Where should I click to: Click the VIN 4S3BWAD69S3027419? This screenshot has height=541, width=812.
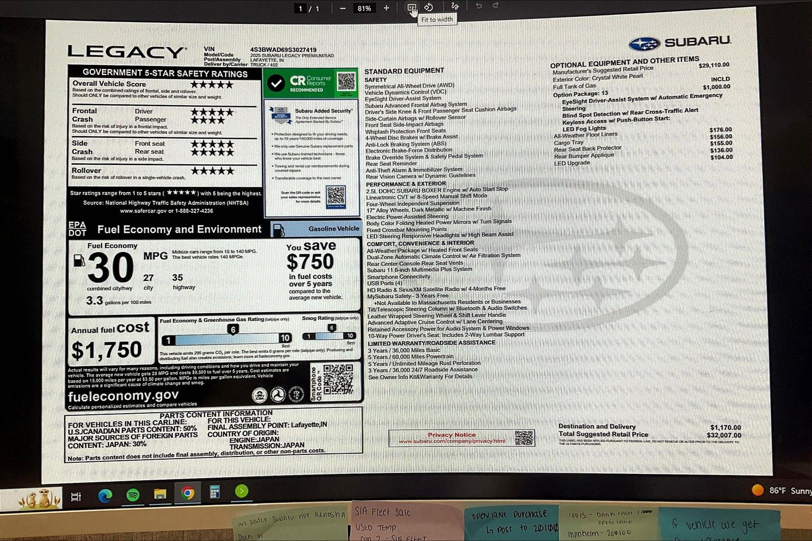point(283,50)
